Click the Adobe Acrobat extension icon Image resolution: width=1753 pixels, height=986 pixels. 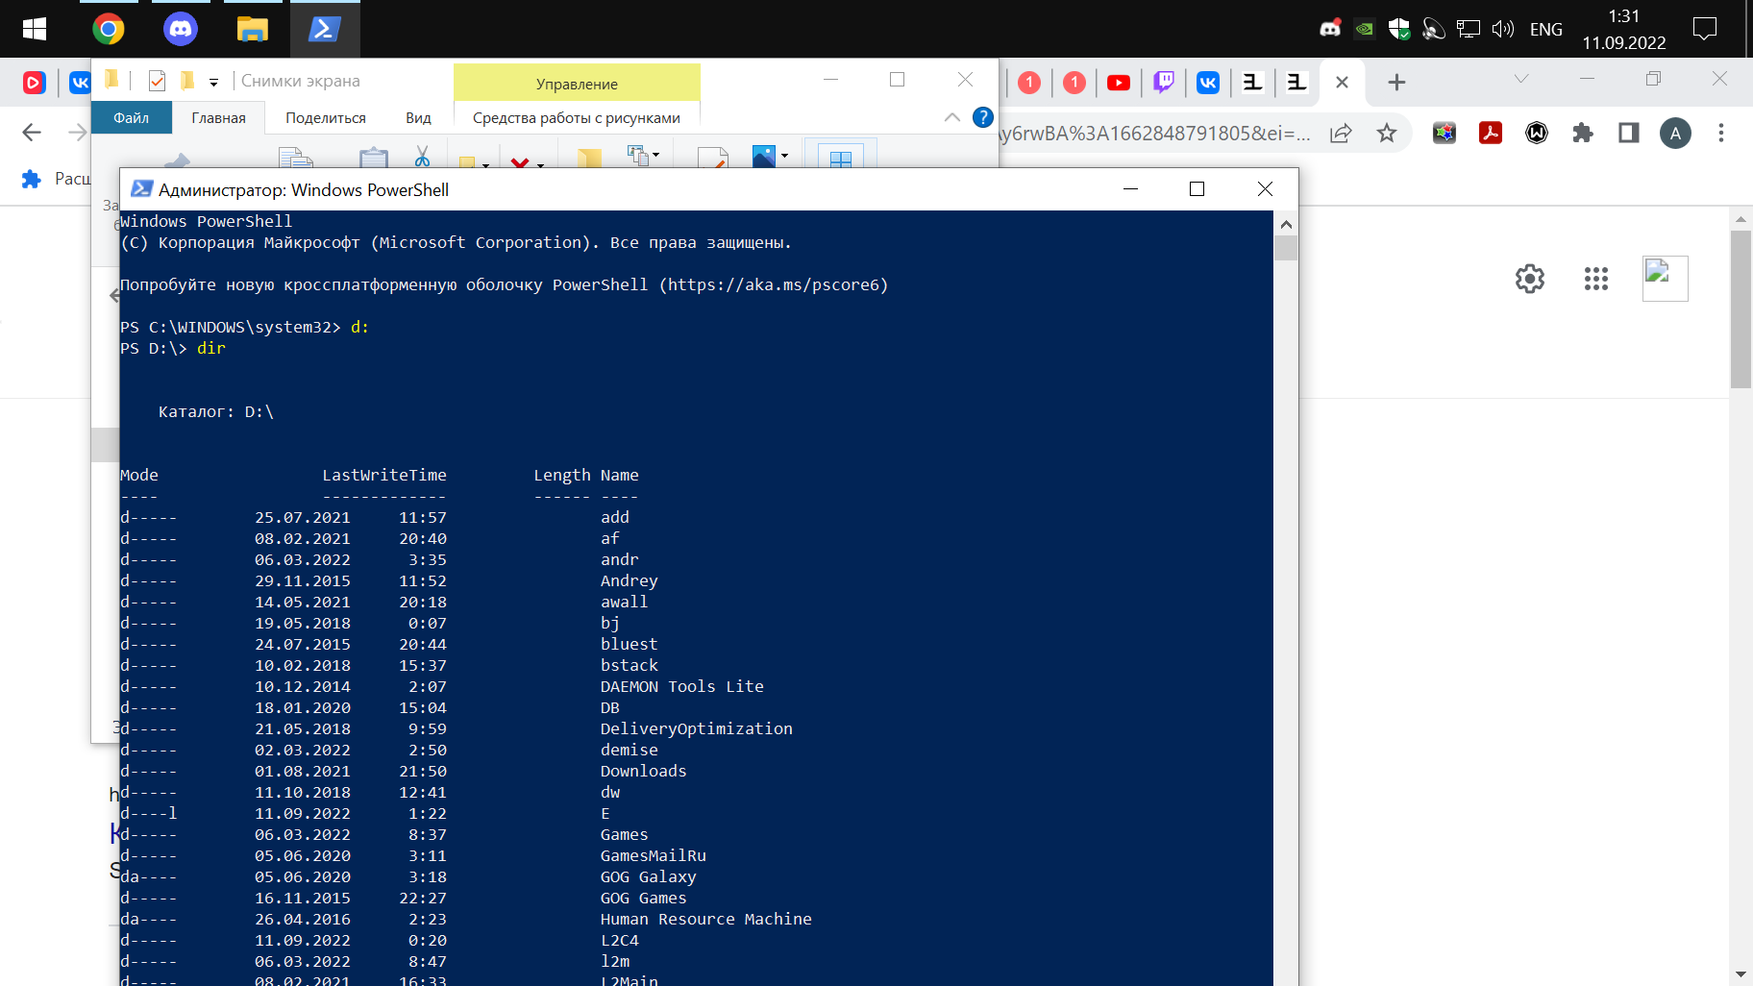click(1491, 133)
